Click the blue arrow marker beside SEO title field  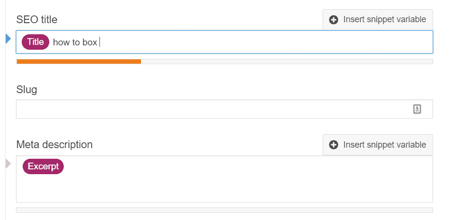8,39
